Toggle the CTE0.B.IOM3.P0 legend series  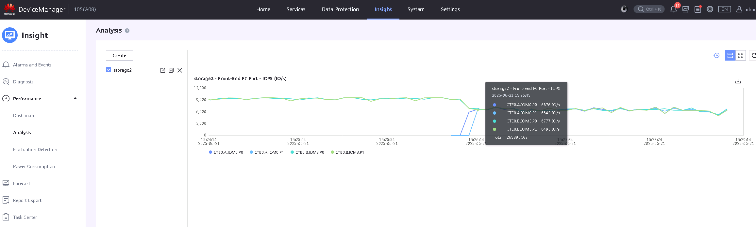coord(307,152)
